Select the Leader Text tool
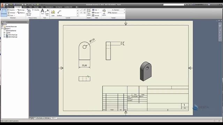Image resolution: width=223 pixels, height=125 pixels. click(47, 12)
